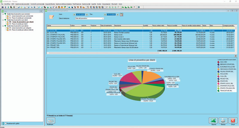Click the Excel export icon (Esporta)
239x128 pixels.
coord(213,120)
